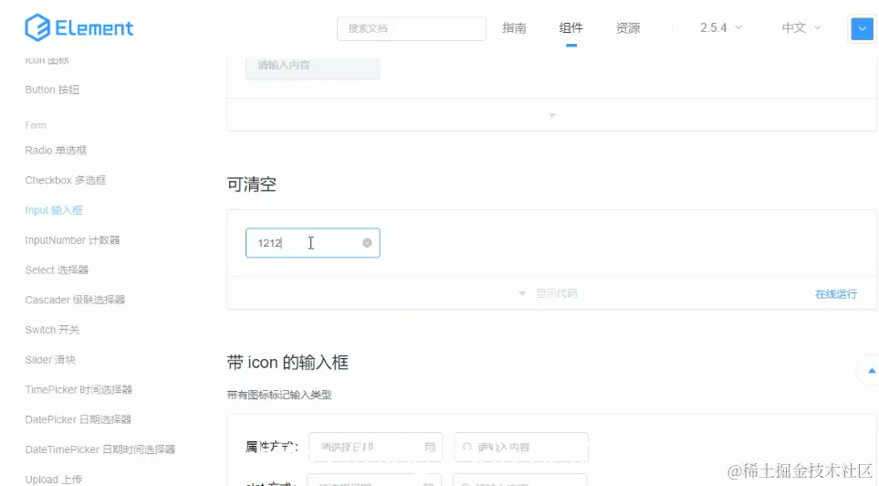Image resolution: width=879 pixels, height=486 pixels.
Task: Open the 中文 language dropdown
Action: tap(801, 27)
